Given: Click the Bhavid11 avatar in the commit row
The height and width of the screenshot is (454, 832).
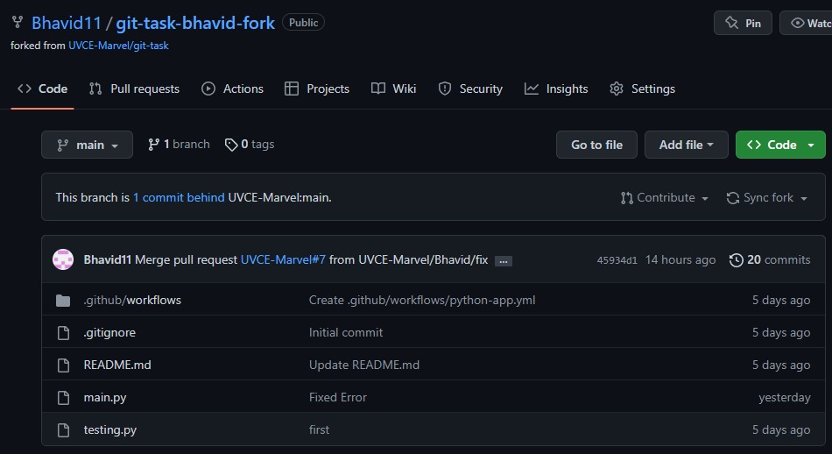Looking at the screenshot, I should (x=63, y=259).
